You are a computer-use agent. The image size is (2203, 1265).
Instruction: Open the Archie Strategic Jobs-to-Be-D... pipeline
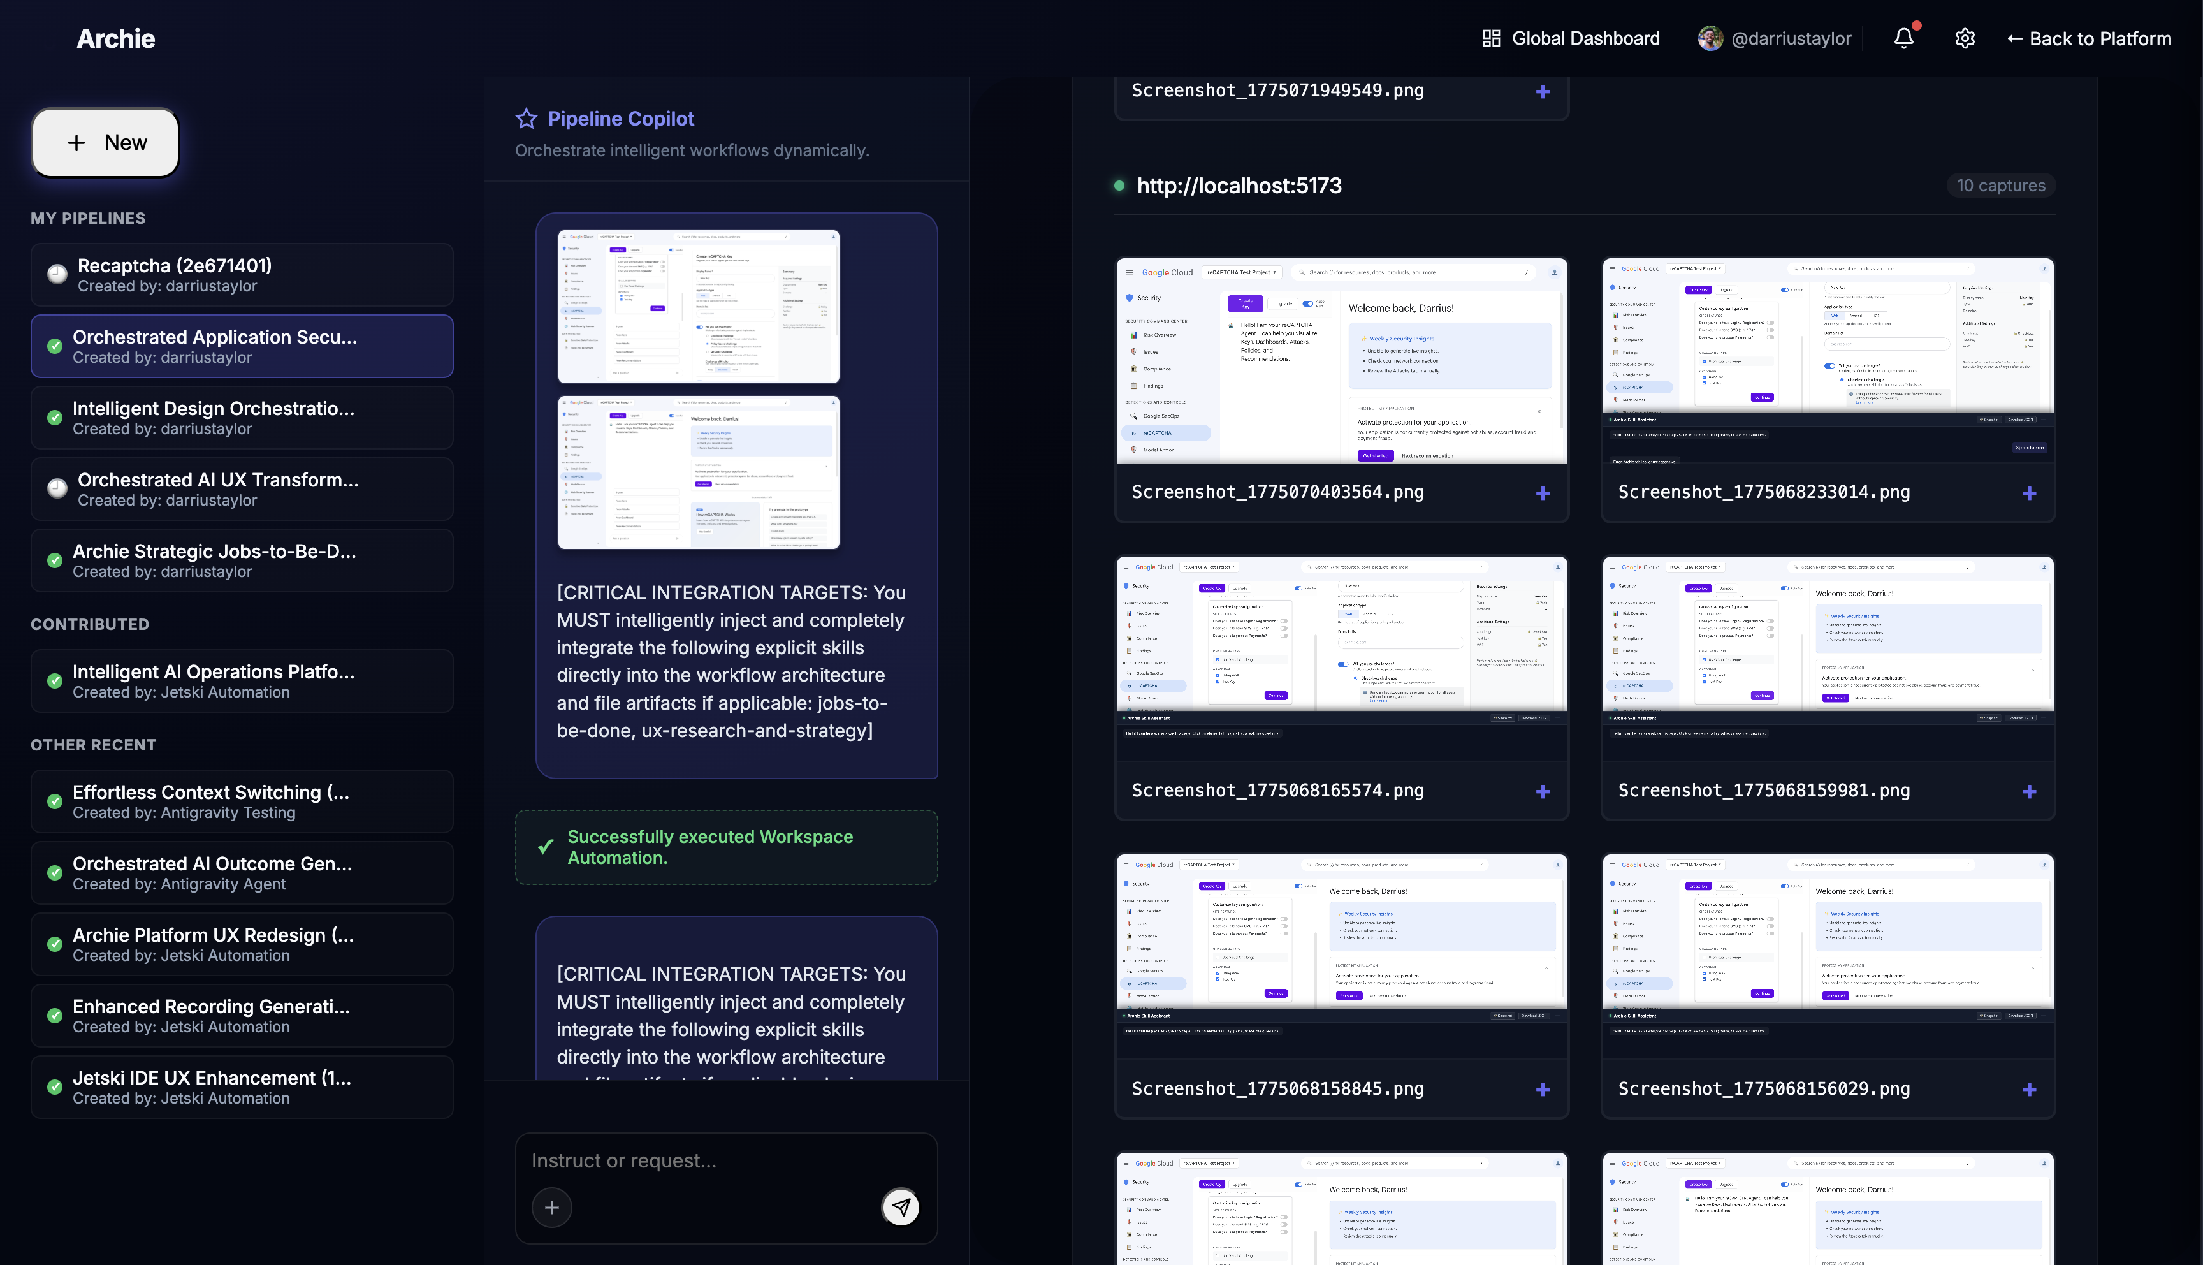[242, 560]
